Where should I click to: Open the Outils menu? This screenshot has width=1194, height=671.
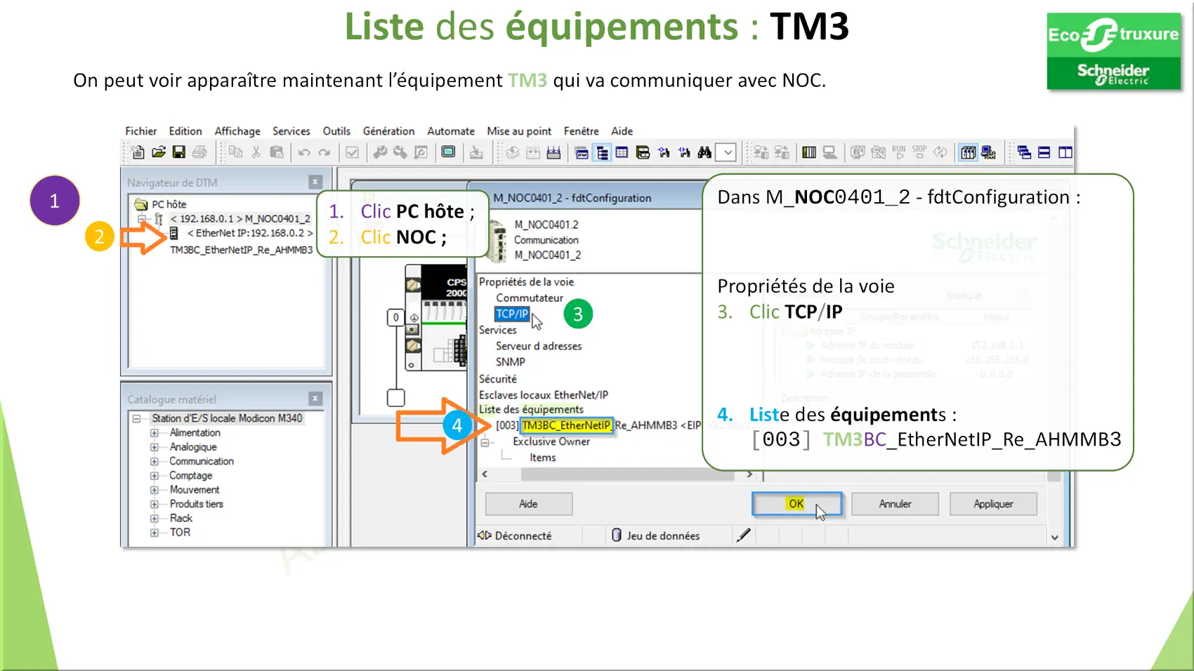336,131
